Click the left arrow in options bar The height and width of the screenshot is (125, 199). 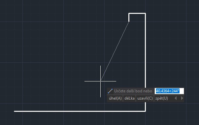(x=176, y=98)
